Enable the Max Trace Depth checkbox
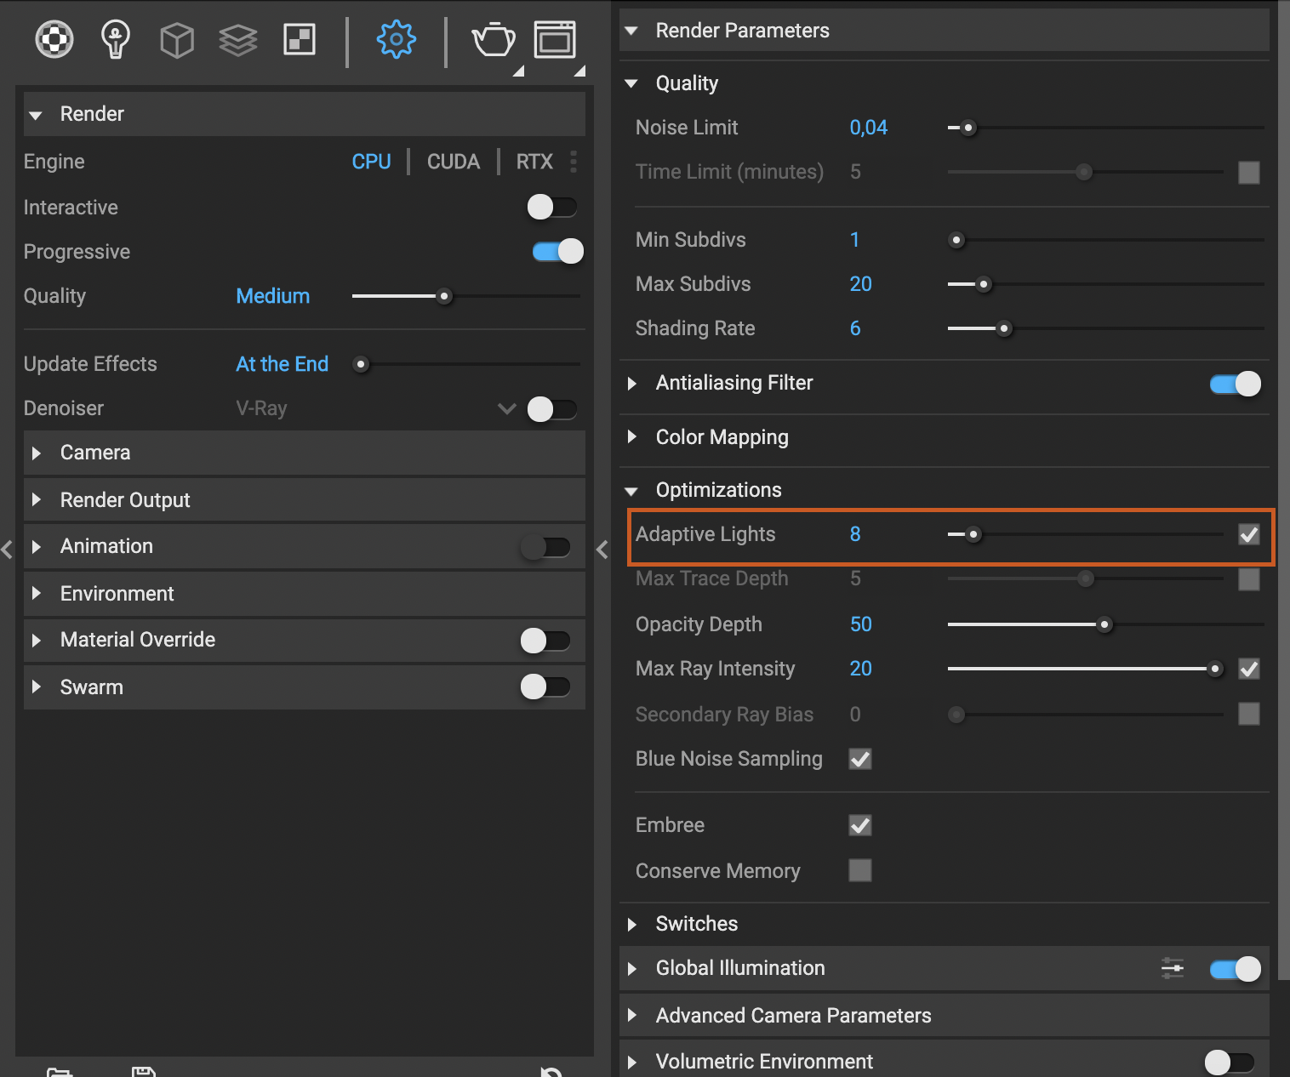 coord(1249,579)
